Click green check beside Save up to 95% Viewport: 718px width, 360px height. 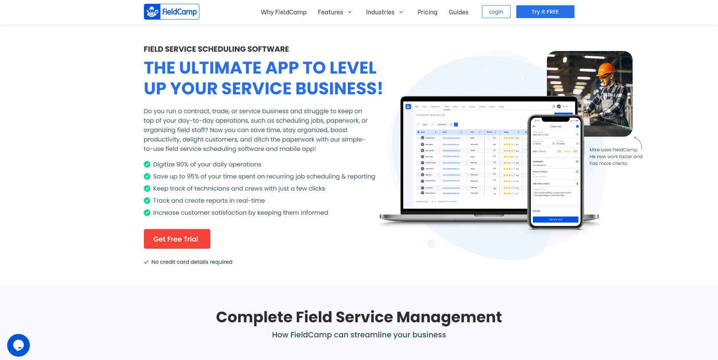147,176
